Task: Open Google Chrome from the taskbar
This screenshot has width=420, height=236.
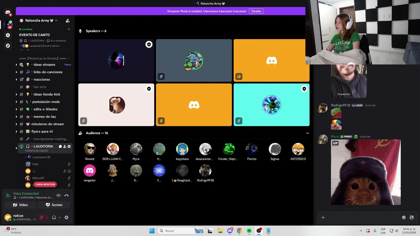Action: [239, 231]
